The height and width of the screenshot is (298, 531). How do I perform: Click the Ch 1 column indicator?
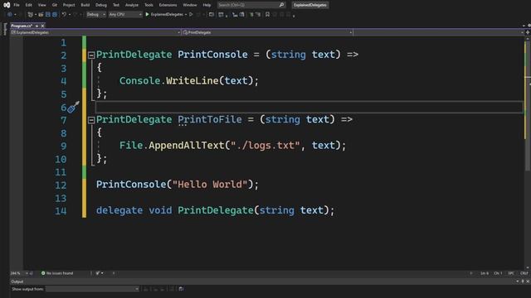(498, 273)
